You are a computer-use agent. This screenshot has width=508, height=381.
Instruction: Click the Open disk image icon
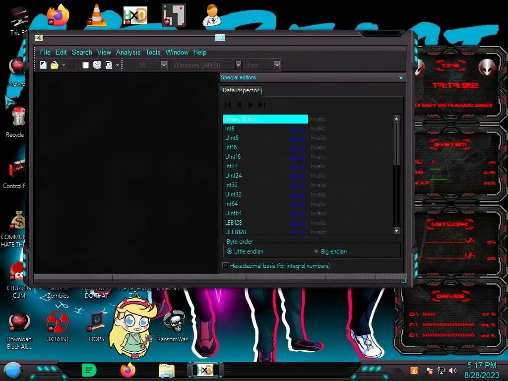[109, 65]
